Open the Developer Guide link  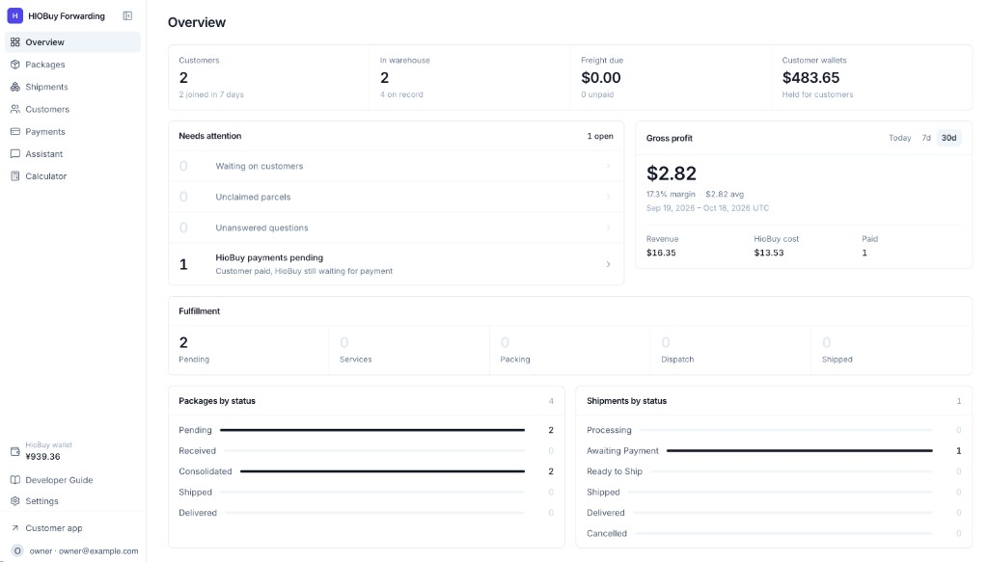pyautogui.click(x=72, y=479)
